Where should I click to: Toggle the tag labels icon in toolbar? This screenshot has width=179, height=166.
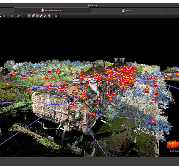coord(33,16)
